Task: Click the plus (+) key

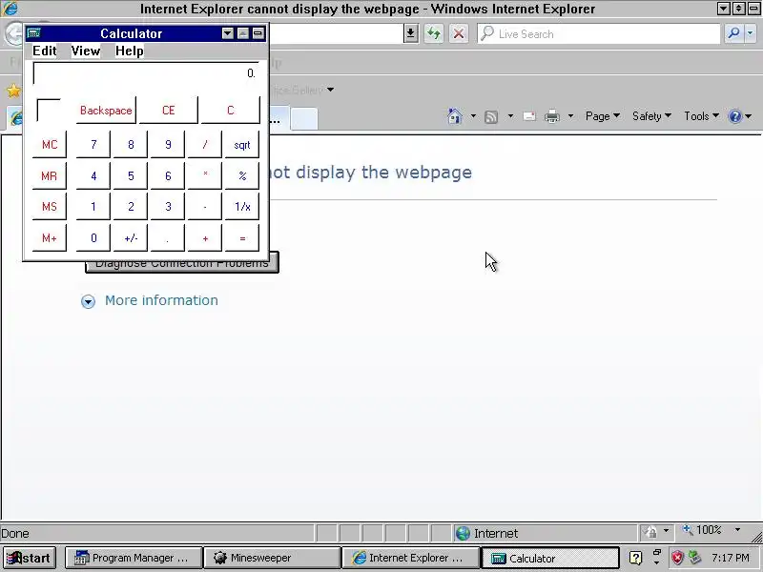Action: coord(205,237)
